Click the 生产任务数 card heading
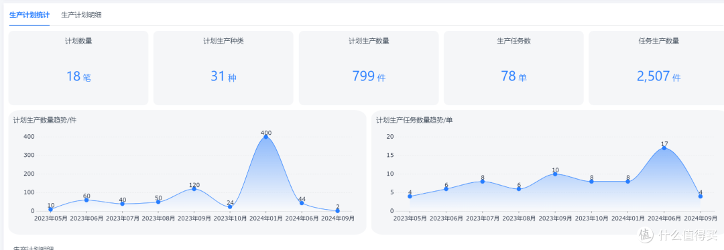 pyautogui.click(x=514, y=41)
